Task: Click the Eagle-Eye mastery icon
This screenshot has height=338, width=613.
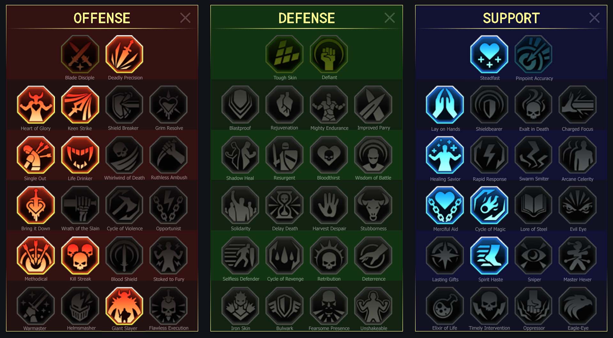Action: (x=578, y=306)
